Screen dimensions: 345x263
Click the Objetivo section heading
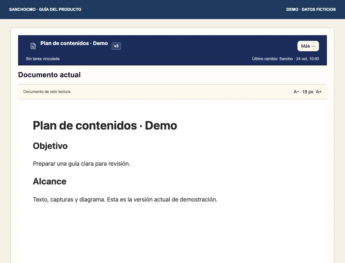pos(50,146)
